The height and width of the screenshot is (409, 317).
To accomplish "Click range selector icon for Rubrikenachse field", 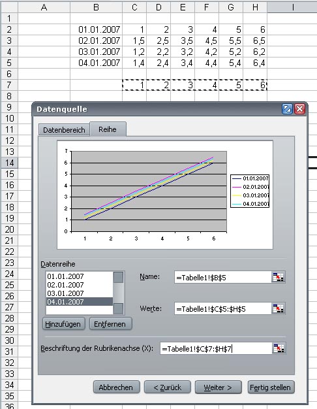I will 279,348.
